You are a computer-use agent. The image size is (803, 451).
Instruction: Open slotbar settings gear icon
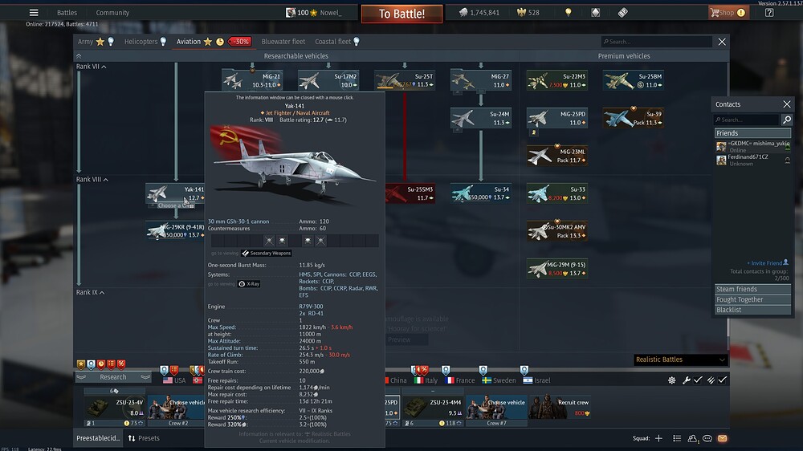click(x=671, y=380)
